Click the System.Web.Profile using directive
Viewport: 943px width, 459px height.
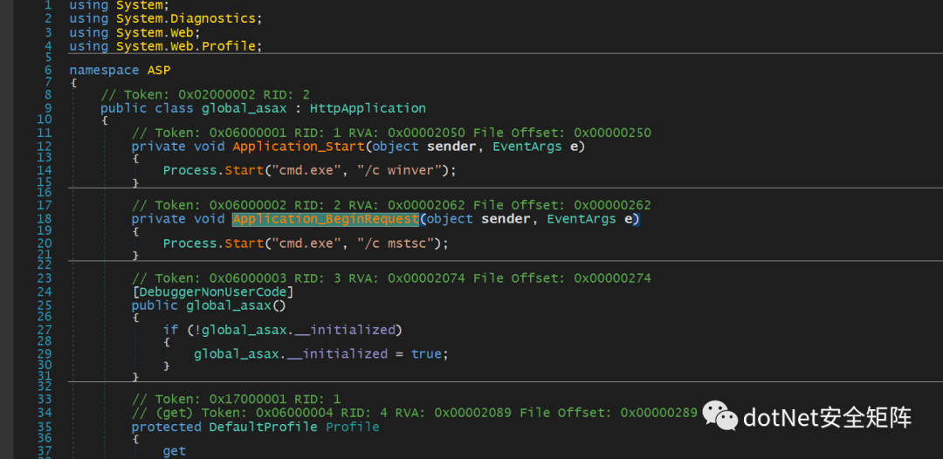189,46
